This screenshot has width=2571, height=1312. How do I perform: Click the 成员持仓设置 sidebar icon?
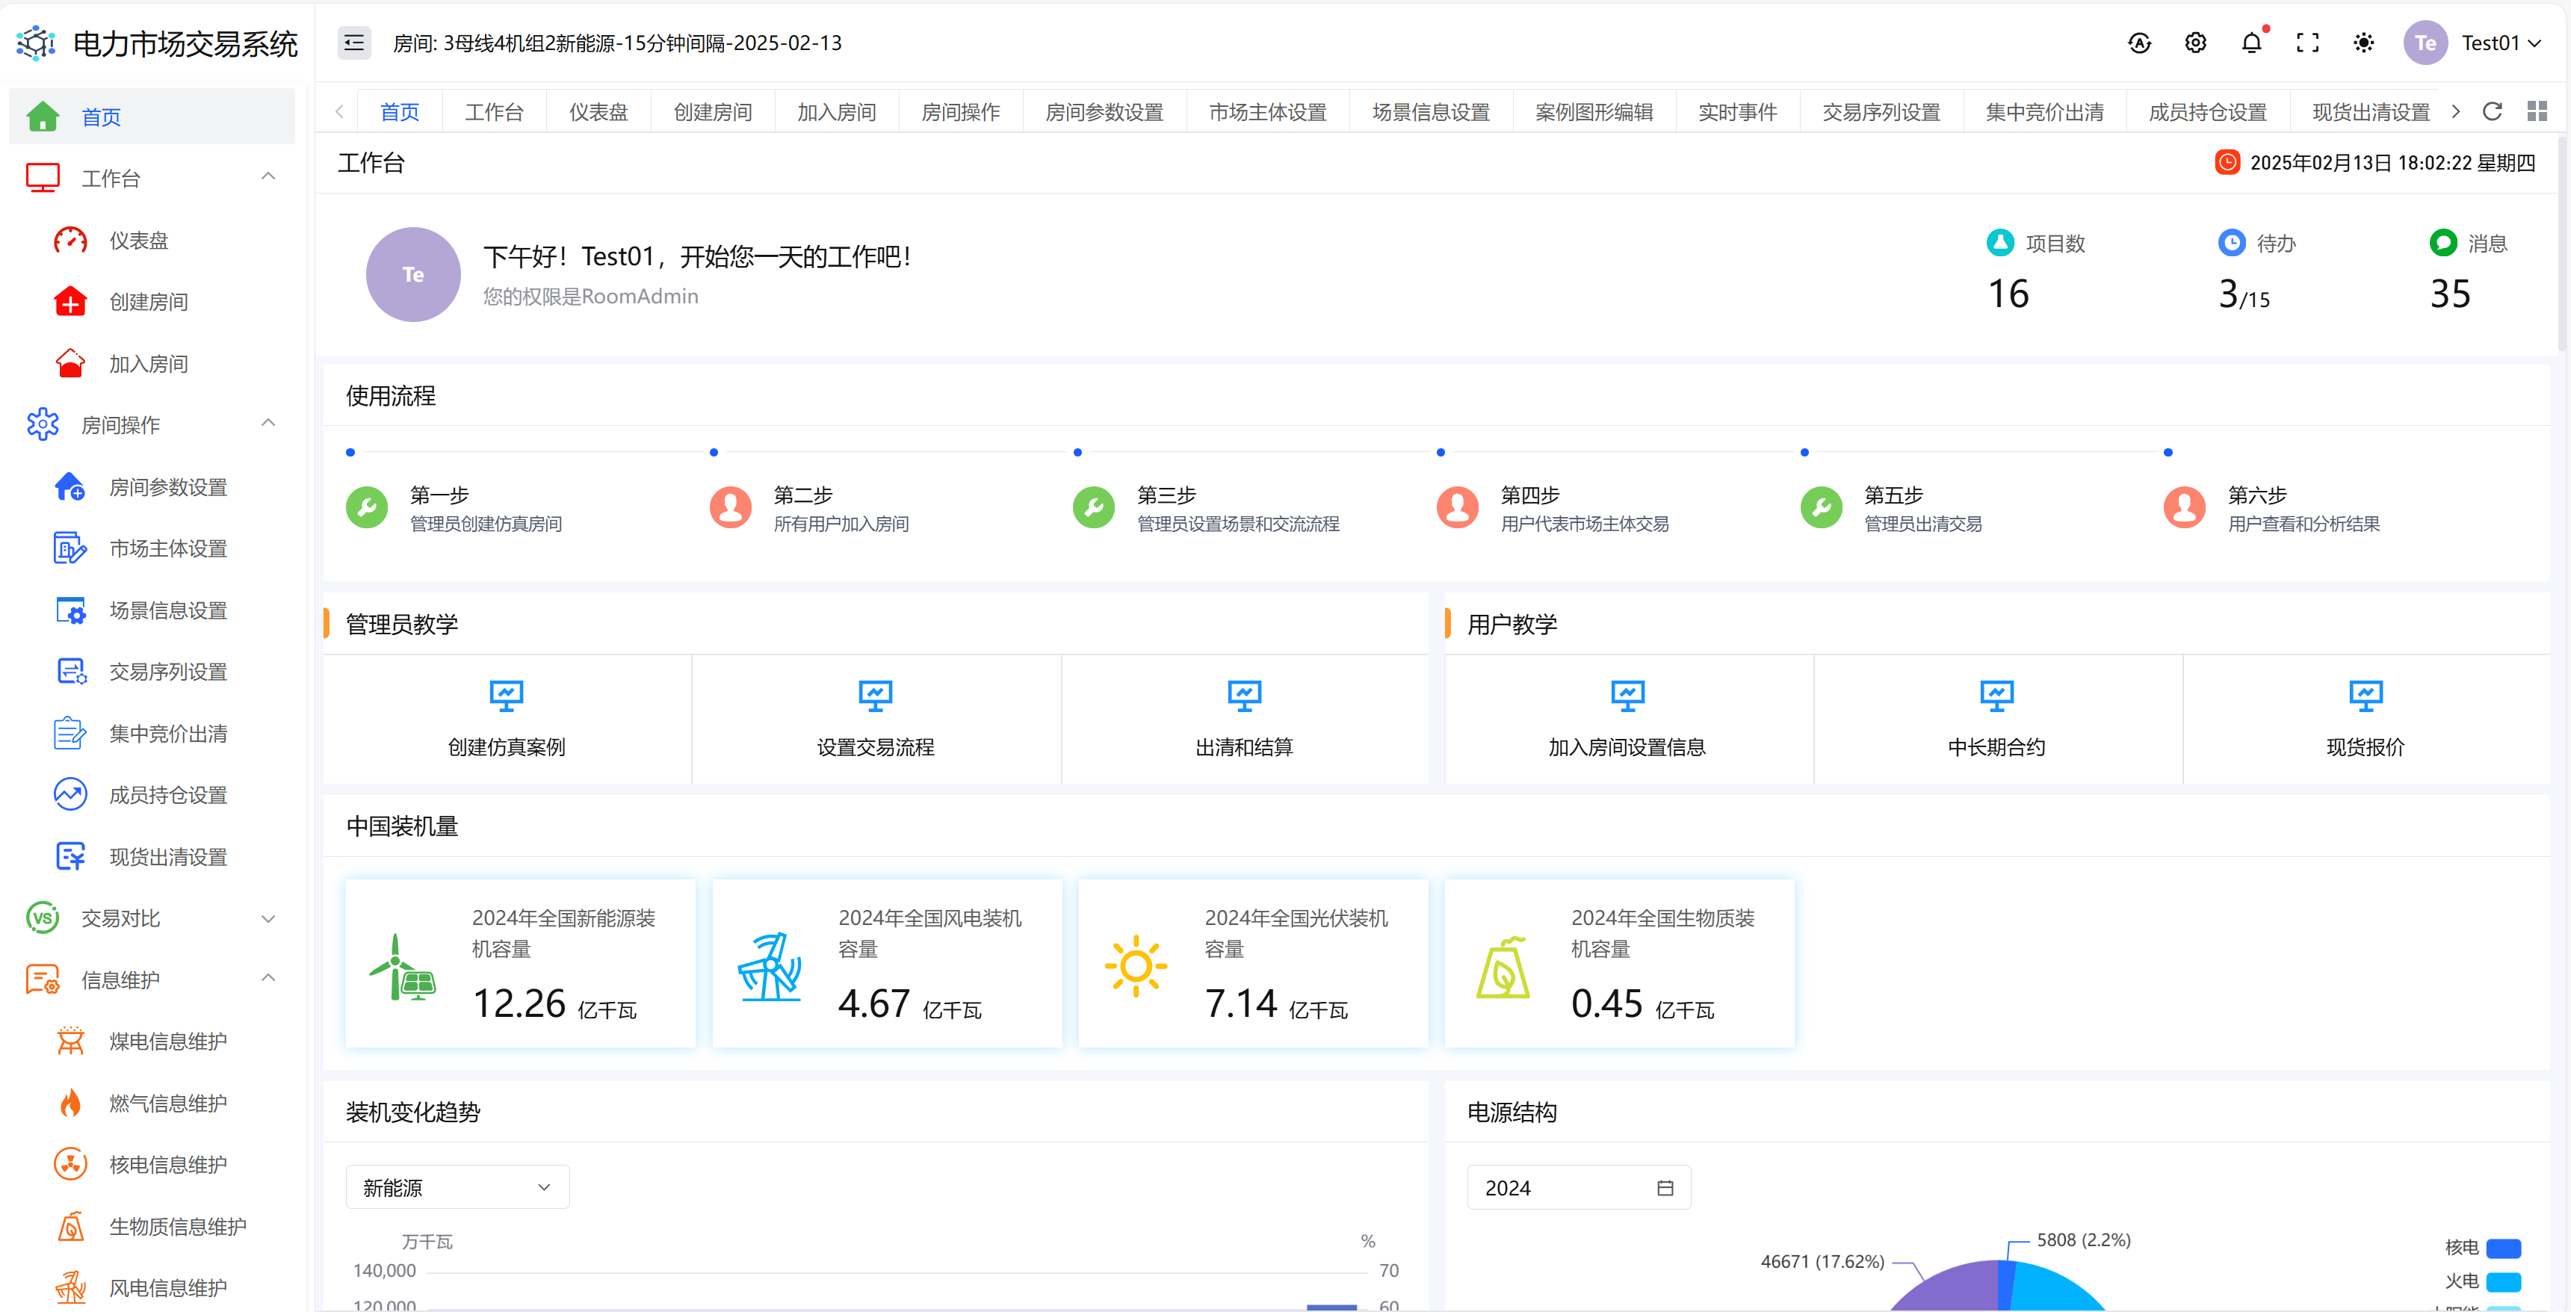pos(70,795)
